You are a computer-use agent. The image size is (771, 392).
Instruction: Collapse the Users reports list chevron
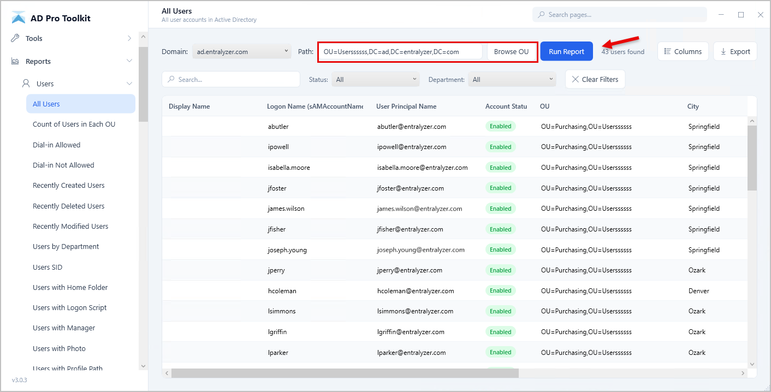click(129, 83)
